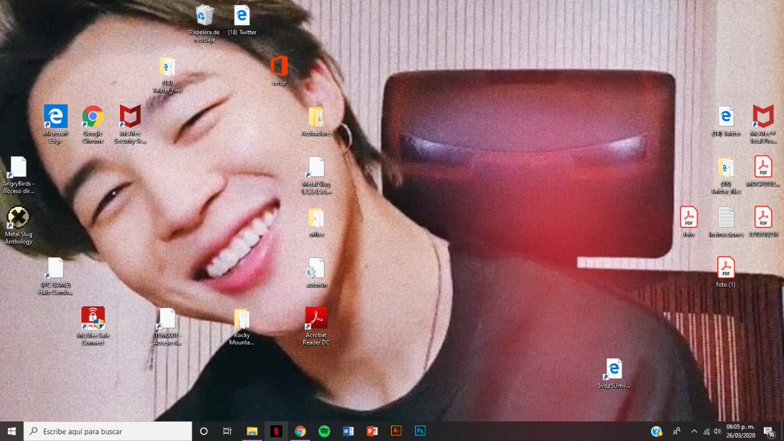Launch Spotify from the taskbar

tap(324, 431)
